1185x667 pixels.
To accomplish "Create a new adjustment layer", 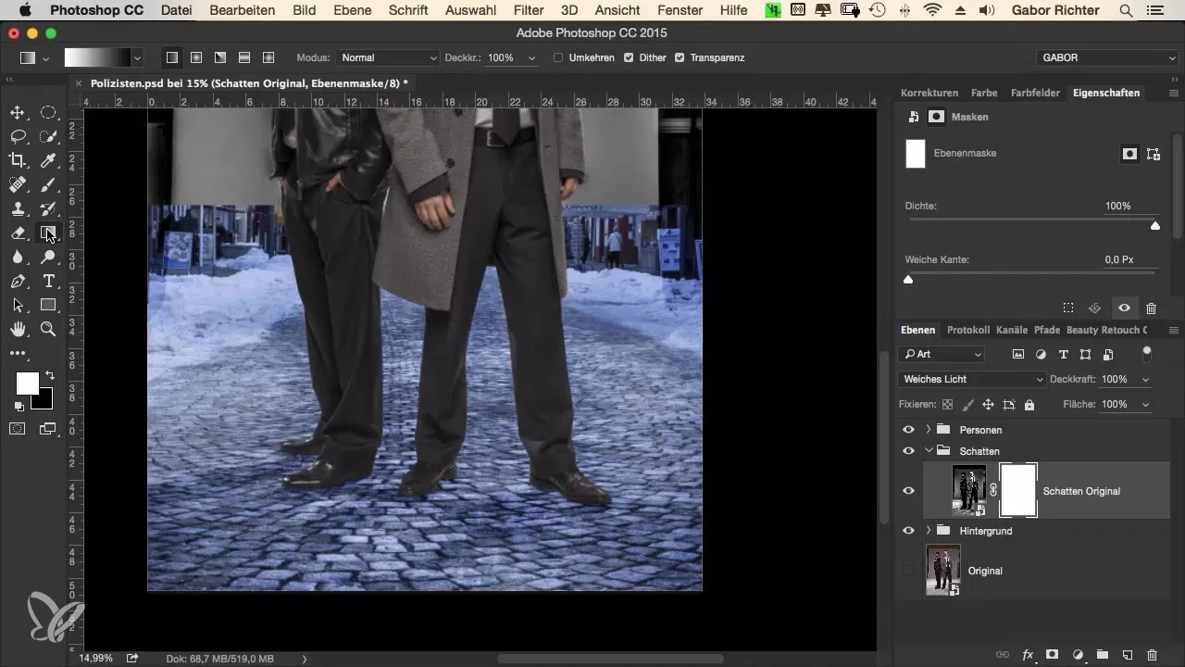I will click(1078, 654).
